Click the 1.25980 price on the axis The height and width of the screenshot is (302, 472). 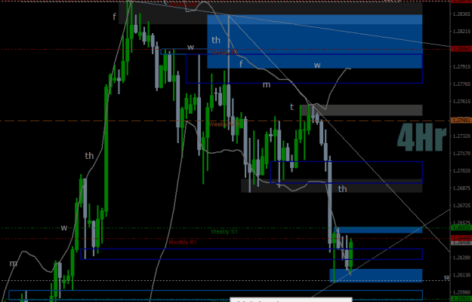pyautogui.click(x=461, y=292)
